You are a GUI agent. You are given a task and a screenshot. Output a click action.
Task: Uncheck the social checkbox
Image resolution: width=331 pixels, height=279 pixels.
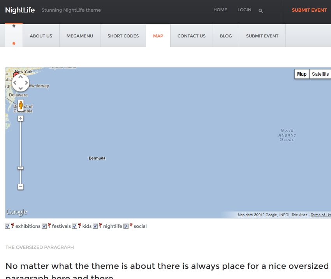[126, 226]
